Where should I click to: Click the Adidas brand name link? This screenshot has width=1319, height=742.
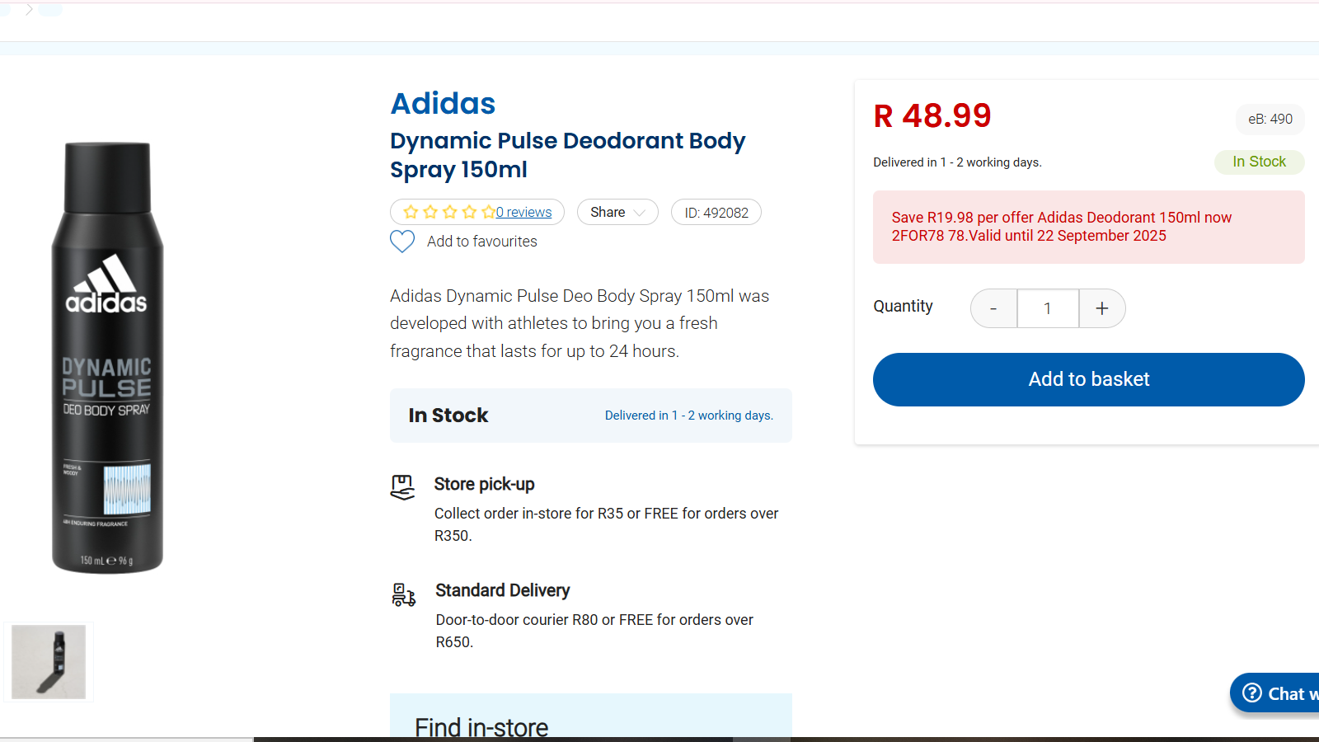coord(443,104)
